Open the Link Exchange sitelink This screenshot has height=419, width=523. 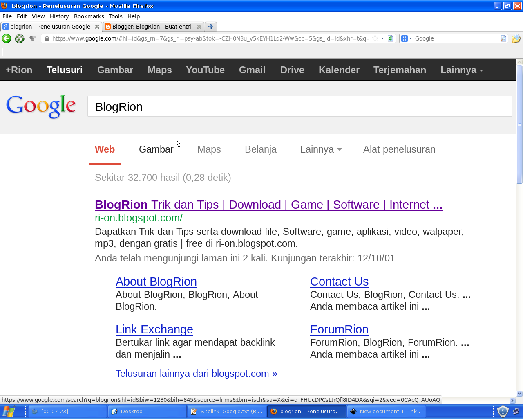pyautogui.click(x=154, y=329)
